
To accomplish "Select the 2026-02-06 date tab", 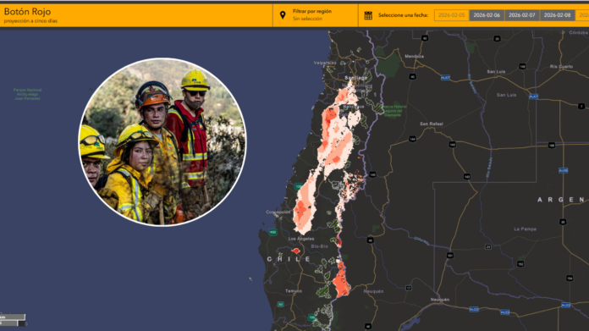I will coord(487,15).
